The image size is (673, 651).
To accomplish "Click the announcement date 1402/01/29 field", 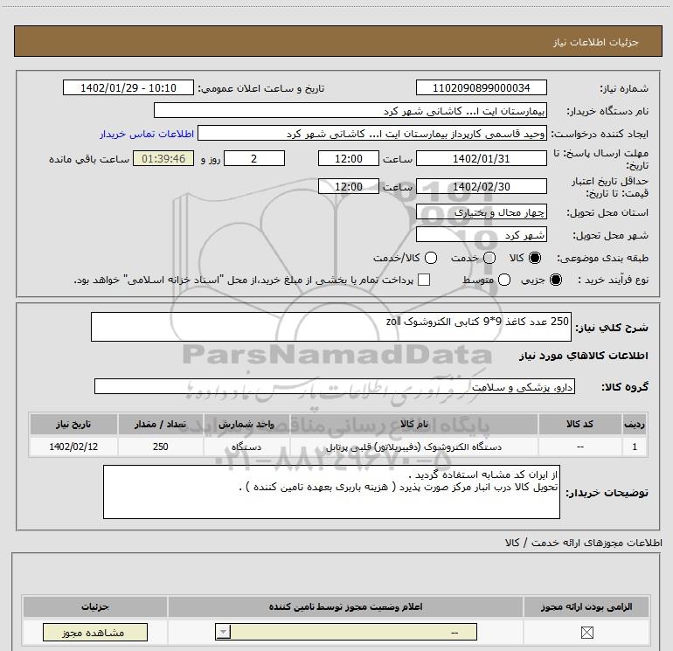I will coord(128,87).
